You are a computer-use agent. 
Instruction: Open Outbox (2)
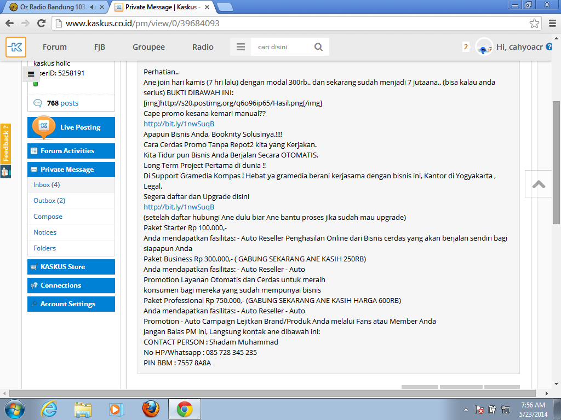(x=49, y=200)
